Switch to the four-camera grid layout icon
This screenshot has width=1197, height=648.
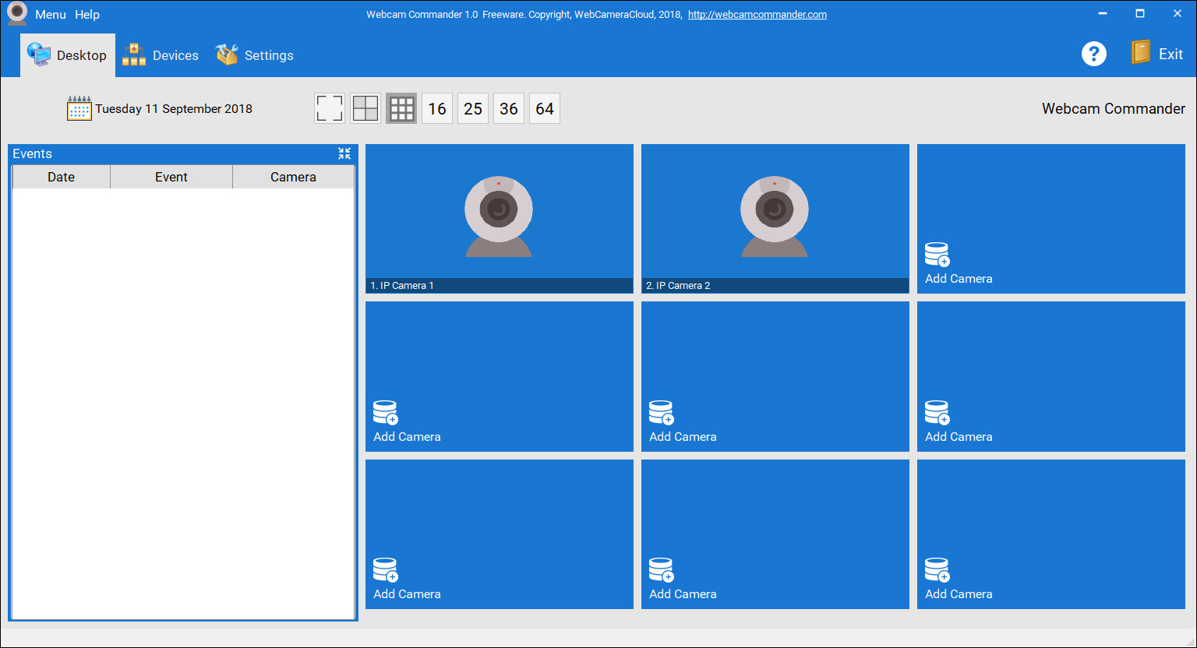tap(365, 108)
